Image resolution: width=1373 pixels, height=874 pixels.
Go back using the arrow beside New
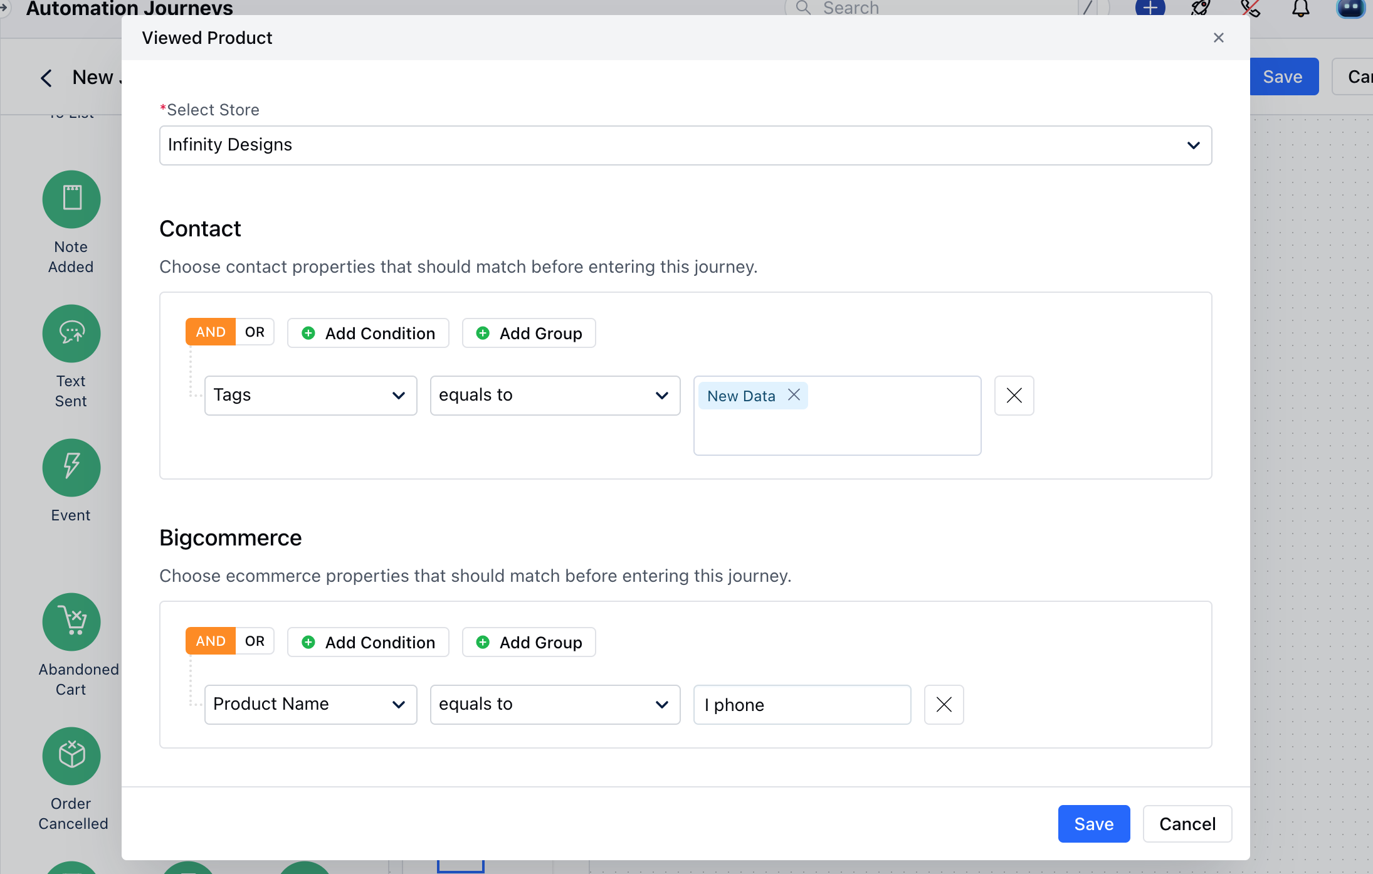(x=46, y=78)
